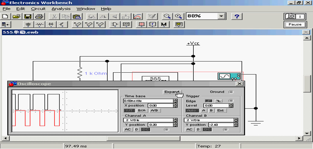Click the Expand oscilloscope button
313x149 pixels.
coord(172,92)
